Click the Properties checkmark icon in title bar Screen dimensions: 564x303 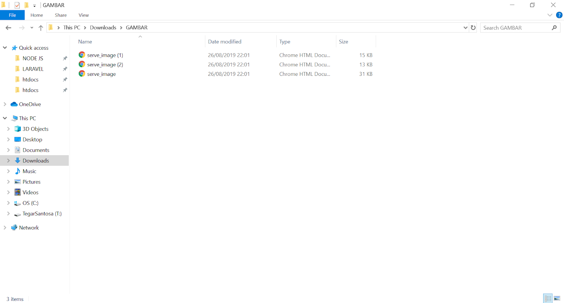[17, 5]
